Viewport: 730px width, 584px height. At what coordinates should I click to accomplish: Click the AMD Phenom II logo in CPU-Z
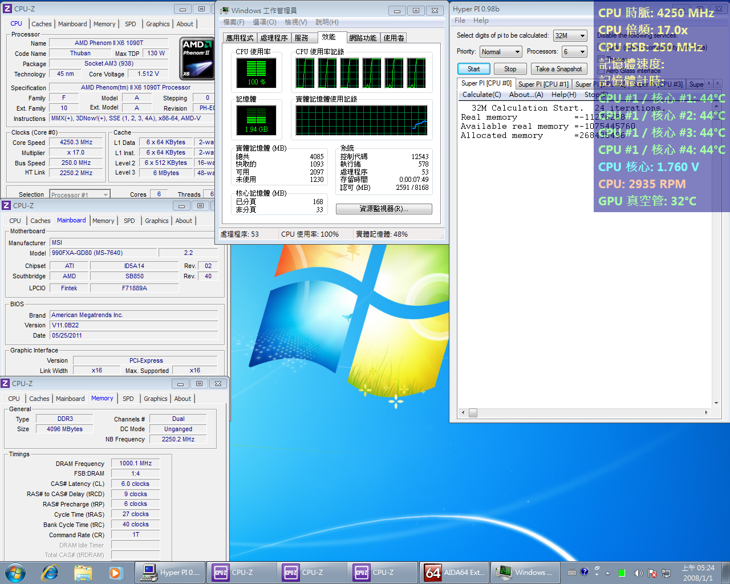197,58
